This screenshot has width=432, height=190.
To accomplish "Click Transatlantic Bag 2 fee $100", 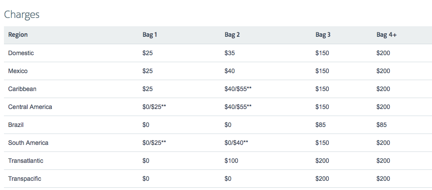I will tap(231, 161).
